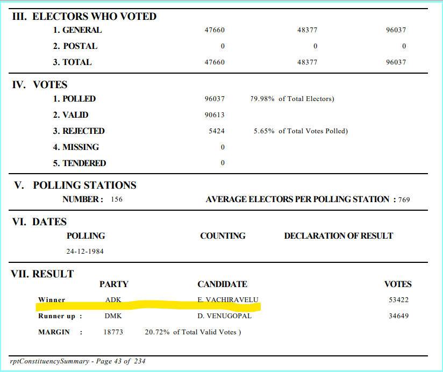Click the rptConstituencySummary page footer text

pos(77,361)
